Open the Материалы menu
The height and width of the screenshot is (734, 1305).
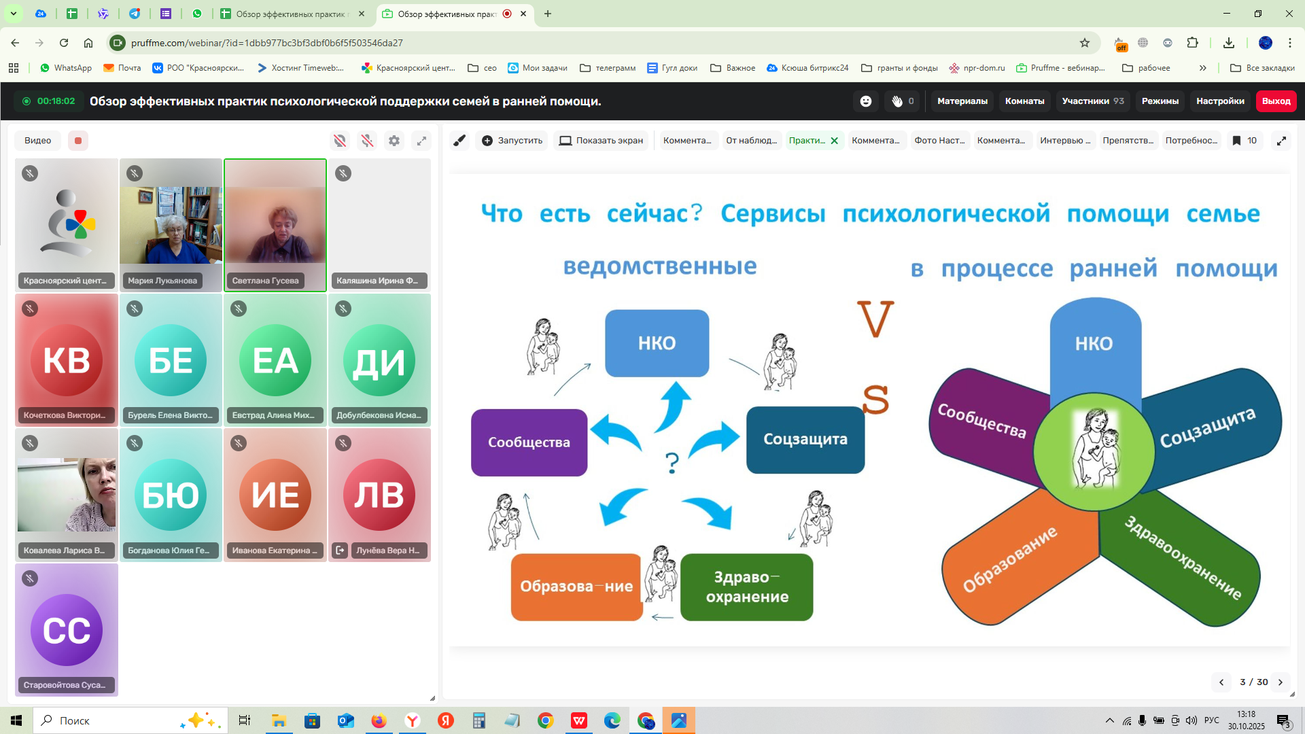(x=962, y=101)
